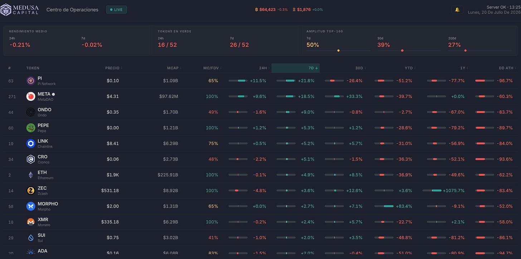Open the notifications bell
The height and width of the screenshot is (259, 521).
(x=457, y=10)
